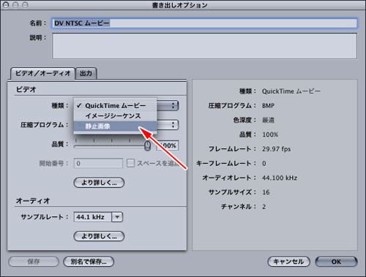Image resolution: width=366 pixels, height=277 pixels.
Task: Click the video より詳しく... button
Action: click(99, 183)
